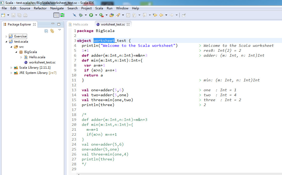Open the Run menu

(x=110, y=8)
